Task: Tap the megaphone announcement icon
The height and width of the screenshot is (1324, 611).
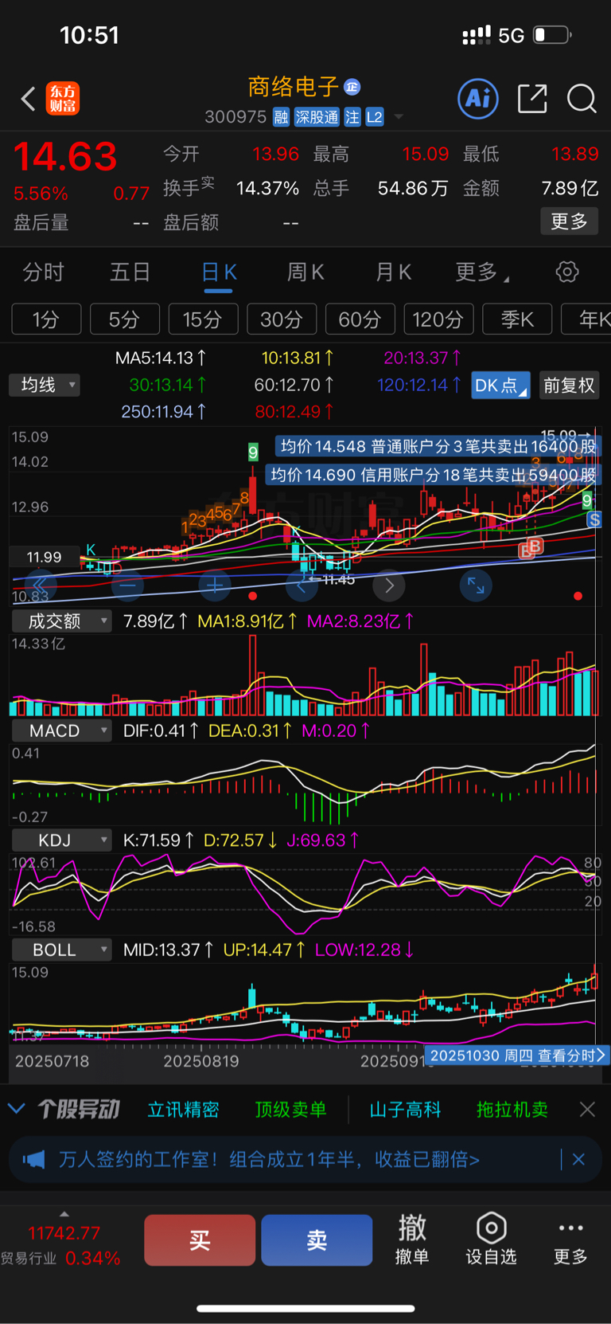Action: point(33,1159)
